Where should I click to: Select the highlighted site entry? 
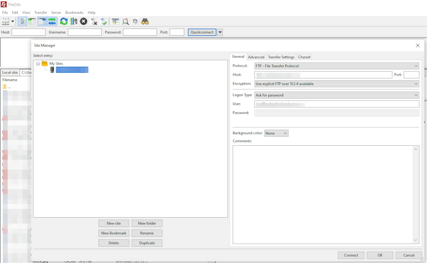point(72,70)
